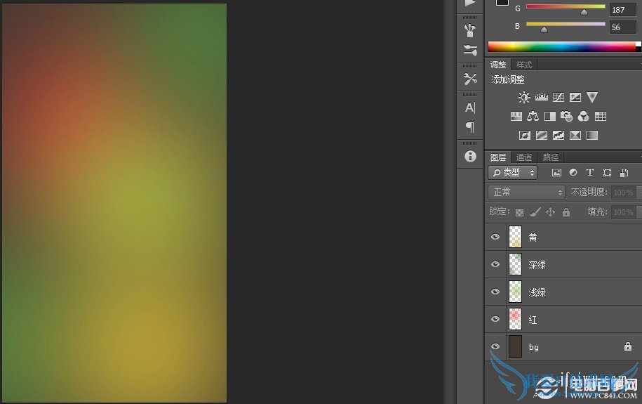The image size is (642, 404).
Task: Select the 黄 layer thumbnail
Action: click(x=515, y=237)
